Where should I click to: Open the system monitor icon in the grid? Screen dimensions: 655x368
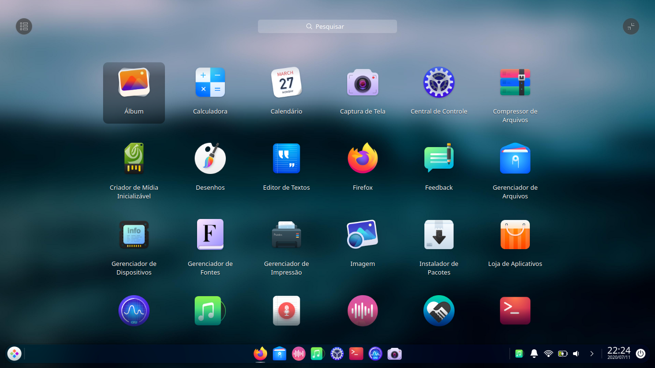coord(134,310)
